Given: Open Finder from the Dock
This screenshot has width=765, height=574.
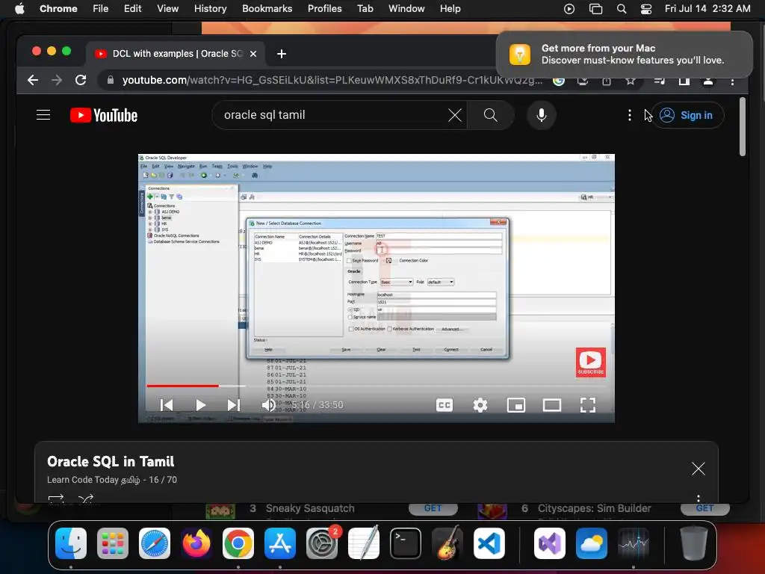Looking at the screenshot, I should (71, 543).
